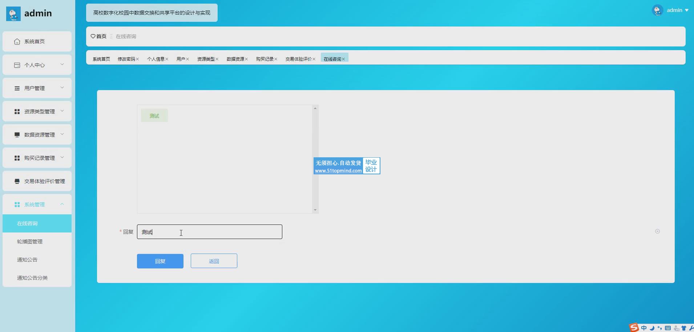Toggle the punctuation mode icon in IME bar

coord(659,328)
